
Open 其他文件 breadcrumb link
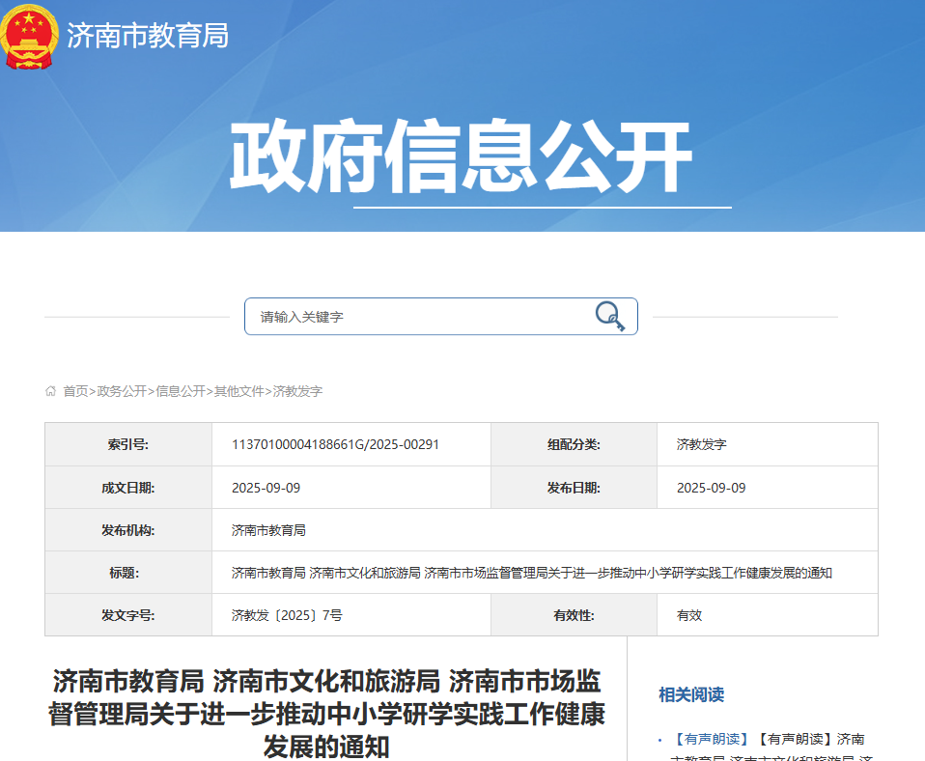tap(238, 391)
